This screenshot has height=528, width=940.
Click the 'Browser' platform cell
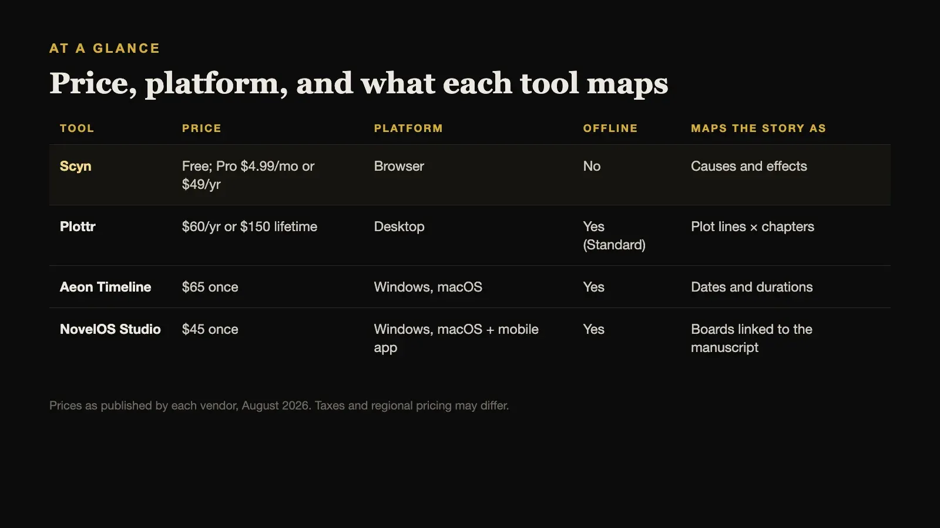tap(399, 166)
